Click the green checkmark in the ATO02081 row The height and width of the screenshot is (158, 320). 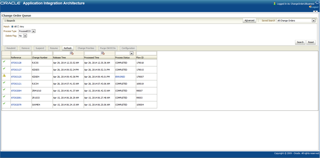point(4,96)
